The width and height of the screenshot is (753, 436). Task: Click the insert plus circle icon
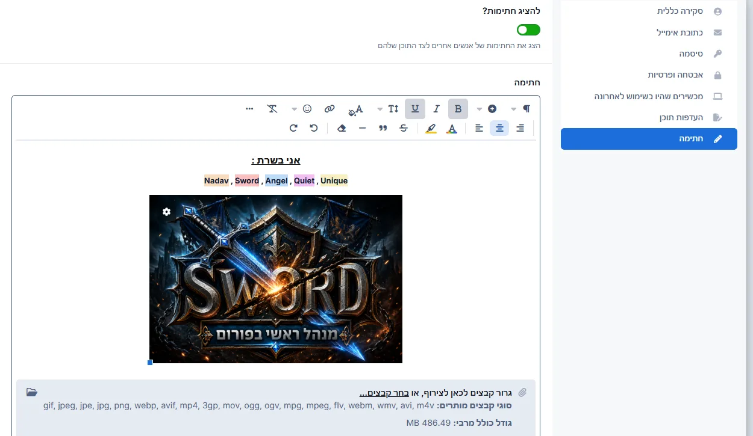click(492, 109)
